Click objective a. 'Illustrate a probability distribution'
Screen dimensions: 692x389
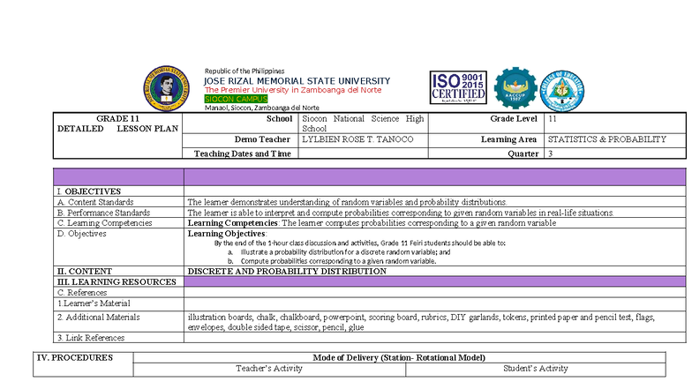[345, 252]
